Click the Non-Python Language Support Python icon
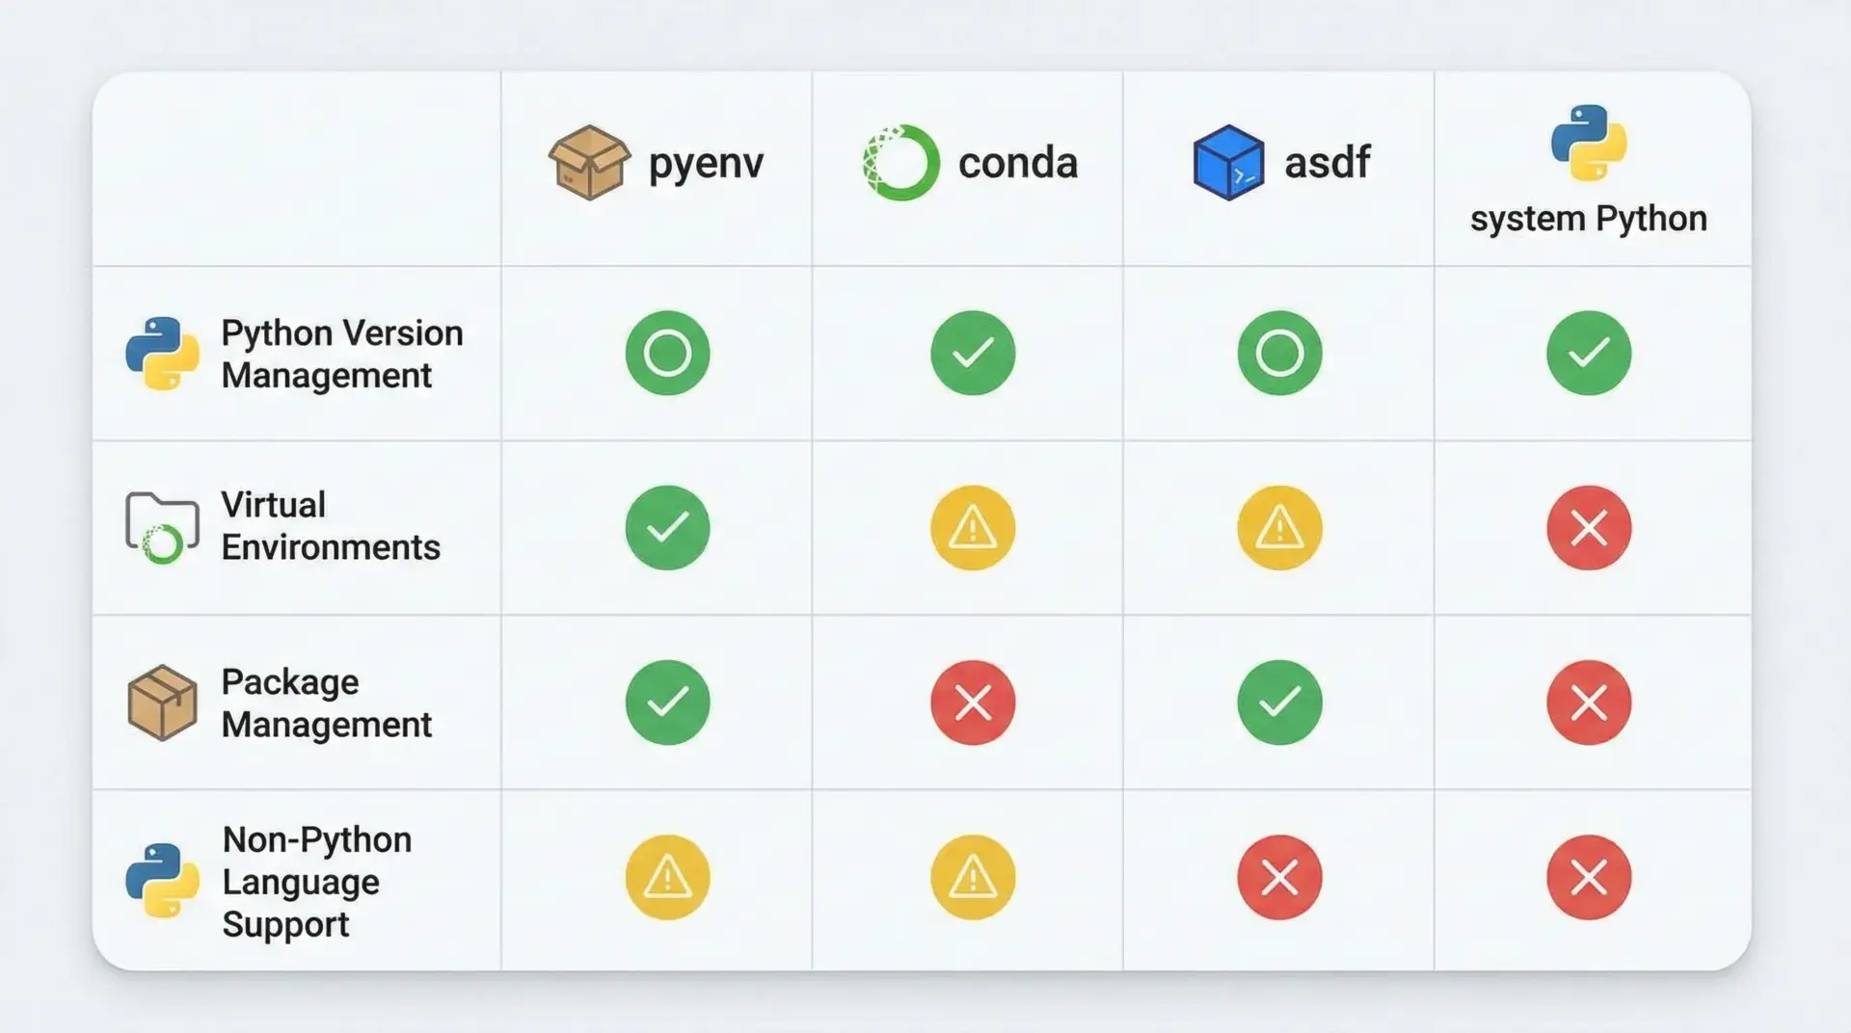The width and height of the screenshot is (1851, 1033). coord(162,880)
